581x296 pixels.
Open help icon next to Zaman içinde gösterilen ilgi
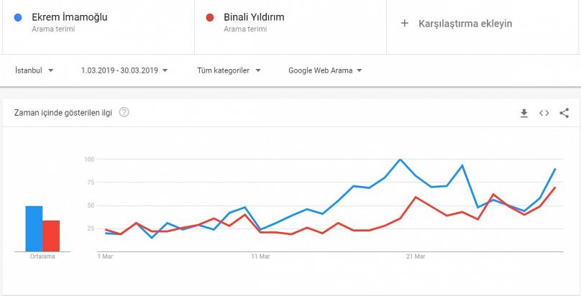pyautogui.click(x=124, y=112)
